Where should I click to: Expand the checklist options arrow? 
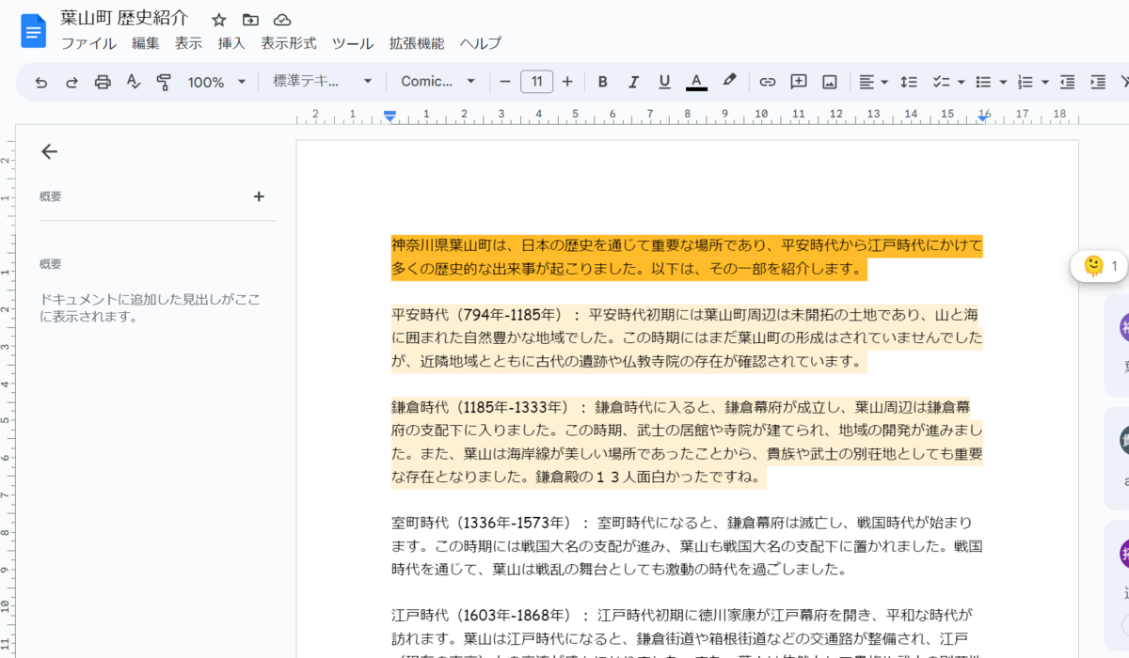pos(961,82)
